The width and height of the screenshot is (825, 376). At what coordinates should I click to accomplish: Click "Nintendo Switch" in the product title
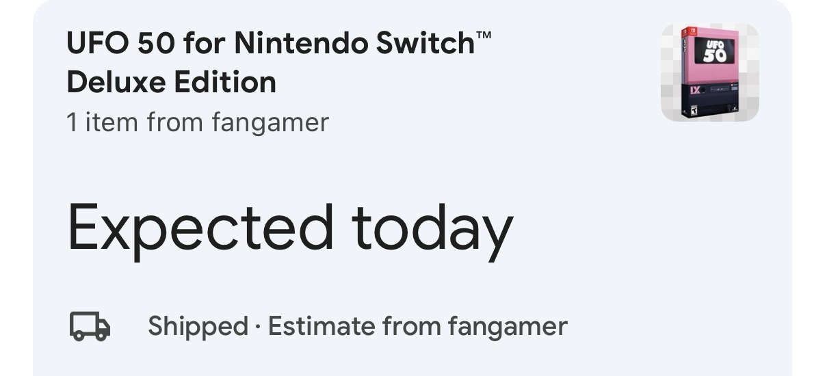pos(354,44)
